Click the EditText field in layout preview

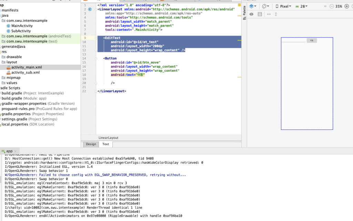point(294,40)
